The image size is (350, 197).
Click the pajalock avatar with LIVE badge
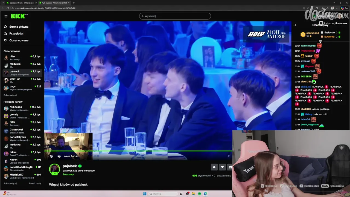pyautogui.click(x=54, y=169)
